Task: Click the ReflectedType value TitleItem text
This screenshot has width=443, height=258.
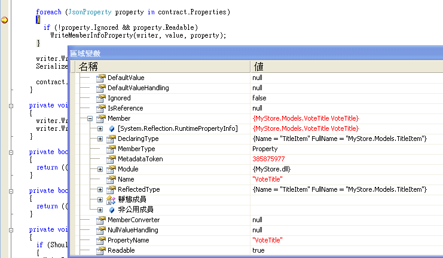Action: pyautogui.click(x=340, y=189)
